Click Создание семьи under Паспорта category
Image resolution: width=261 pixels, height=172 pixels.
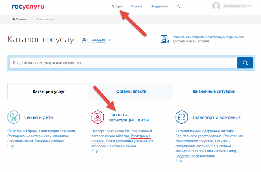tap(123, 146)
